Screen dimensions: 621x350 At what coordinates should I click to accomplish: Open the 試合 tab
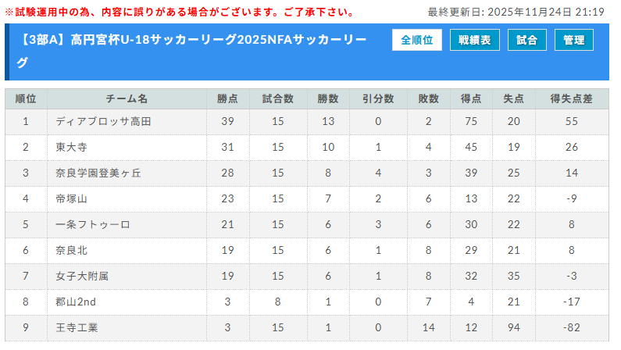point(527,41)
